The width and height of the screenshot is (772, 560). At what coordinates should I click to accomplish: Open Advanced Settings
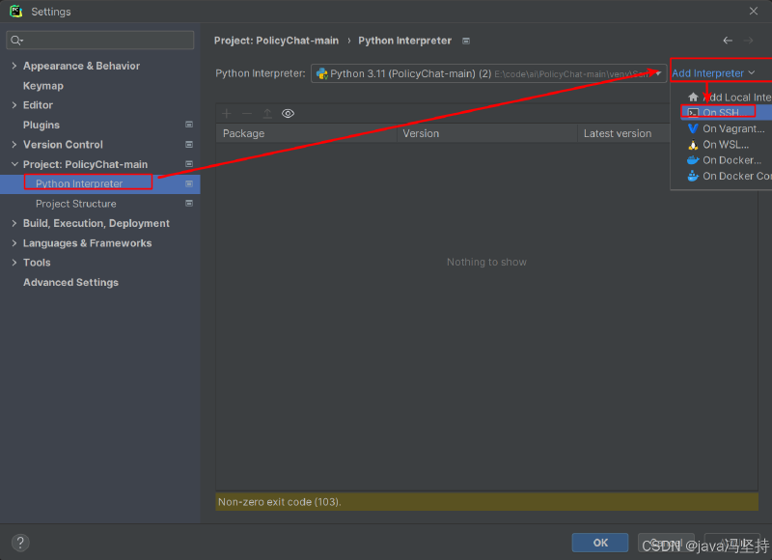tap(70, 282)
